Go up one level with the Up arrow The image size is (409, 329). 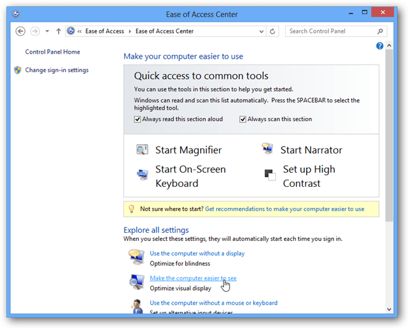(x=58, y=31)
